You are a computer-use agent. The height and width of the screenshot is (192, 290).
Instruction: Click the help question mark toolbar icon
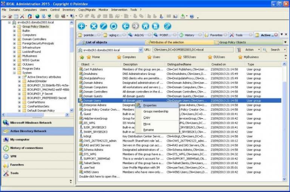point(192,16)
